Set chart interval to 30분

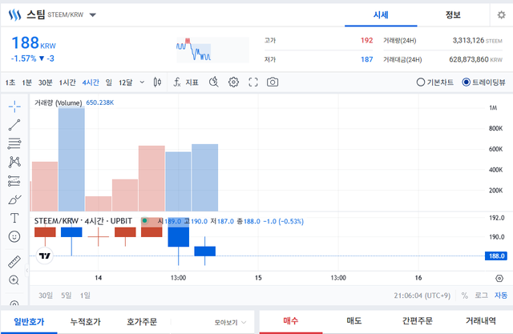(x=46, y=82)
